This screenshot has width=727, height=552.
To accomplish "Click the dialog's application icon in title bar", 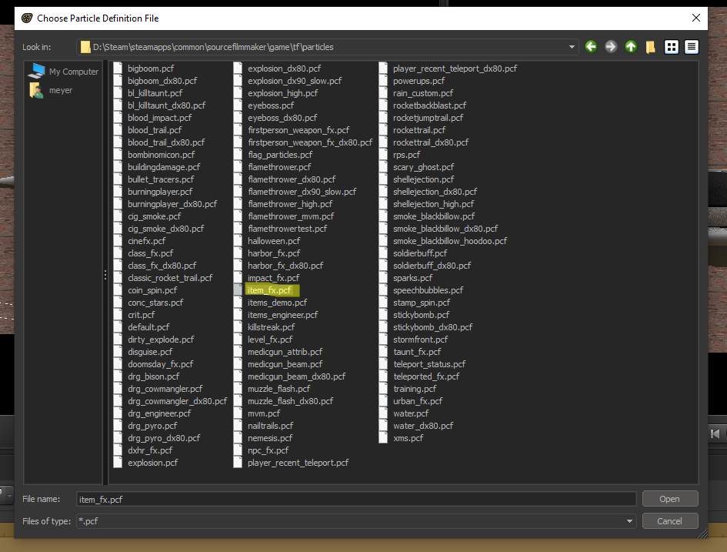I will (x=27, y=18).
